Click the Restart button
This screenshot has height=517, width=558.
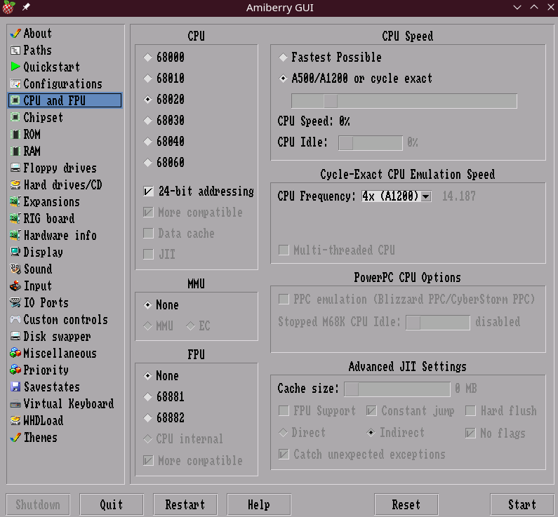185,504
